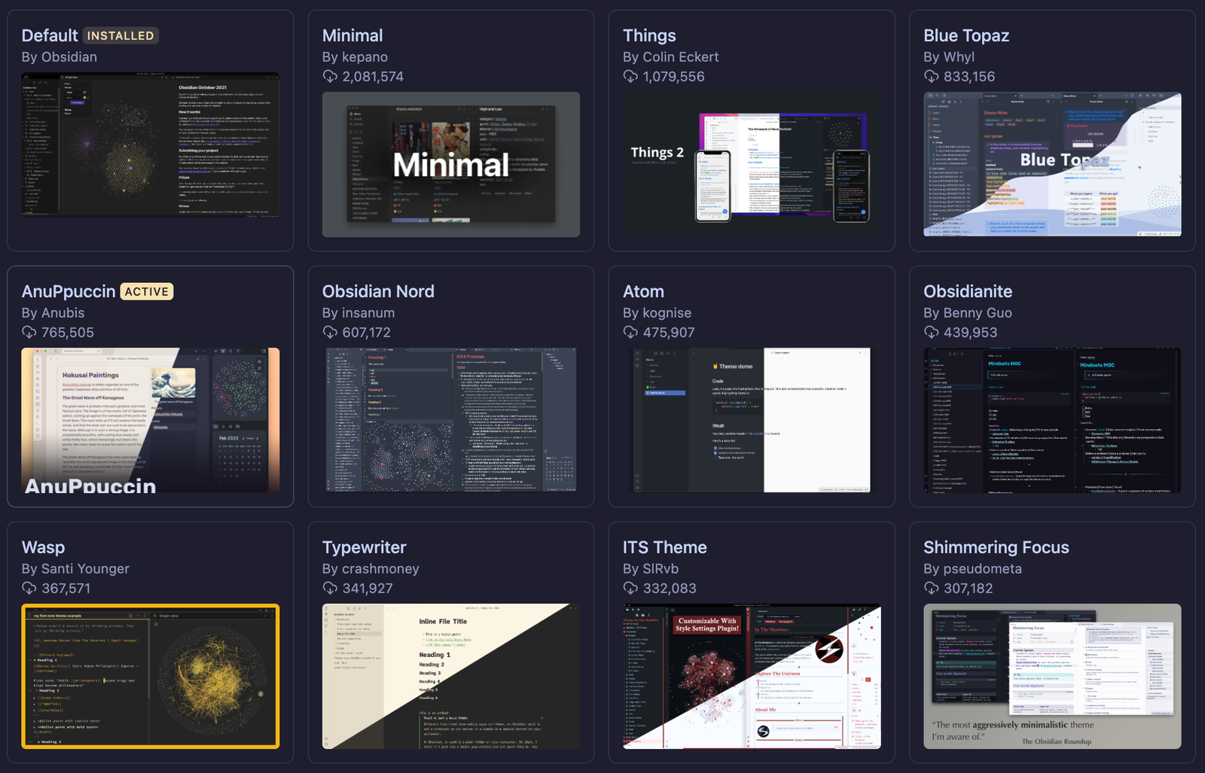Click the Shimmering Focus download icon
This screenshot has height=773, width=1205.
[x=931, y=589]
